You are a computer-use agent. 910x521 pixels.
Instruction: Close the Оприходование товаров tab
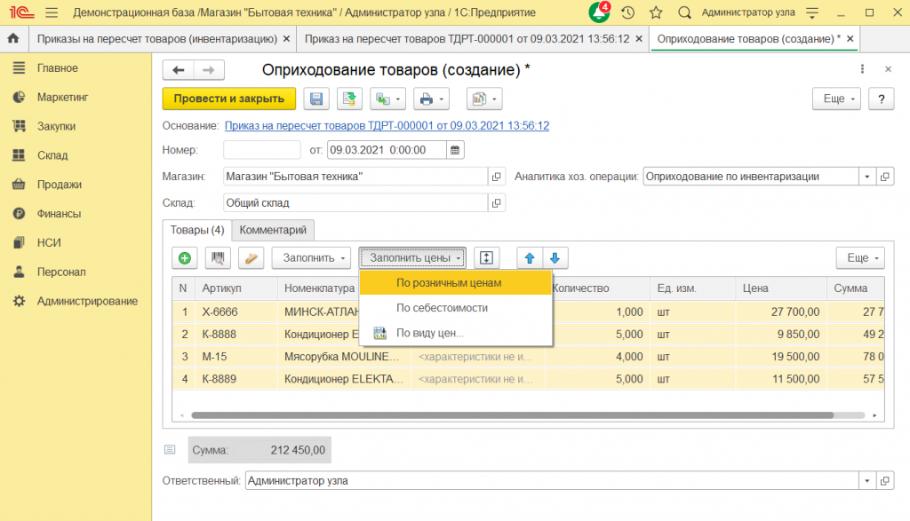[850, 39]
